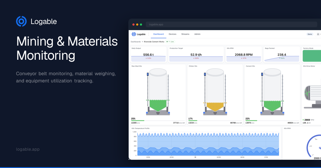
Task: Toggle the Live status badge
Action: click(x=170, y=42)
